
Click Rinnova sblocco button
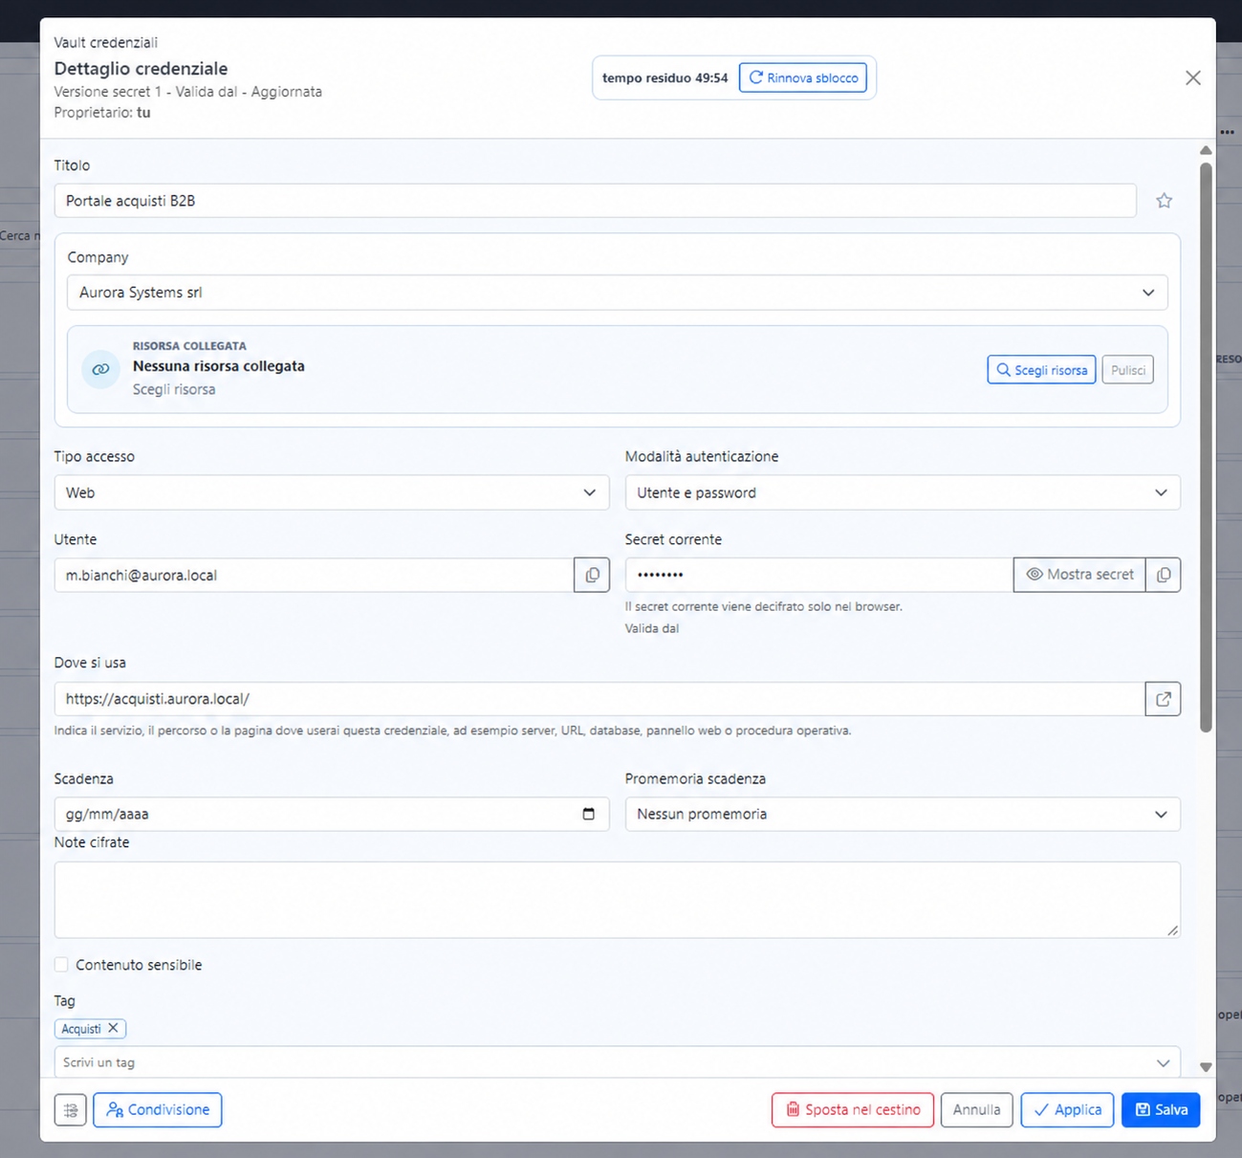(x=803, y=77)
